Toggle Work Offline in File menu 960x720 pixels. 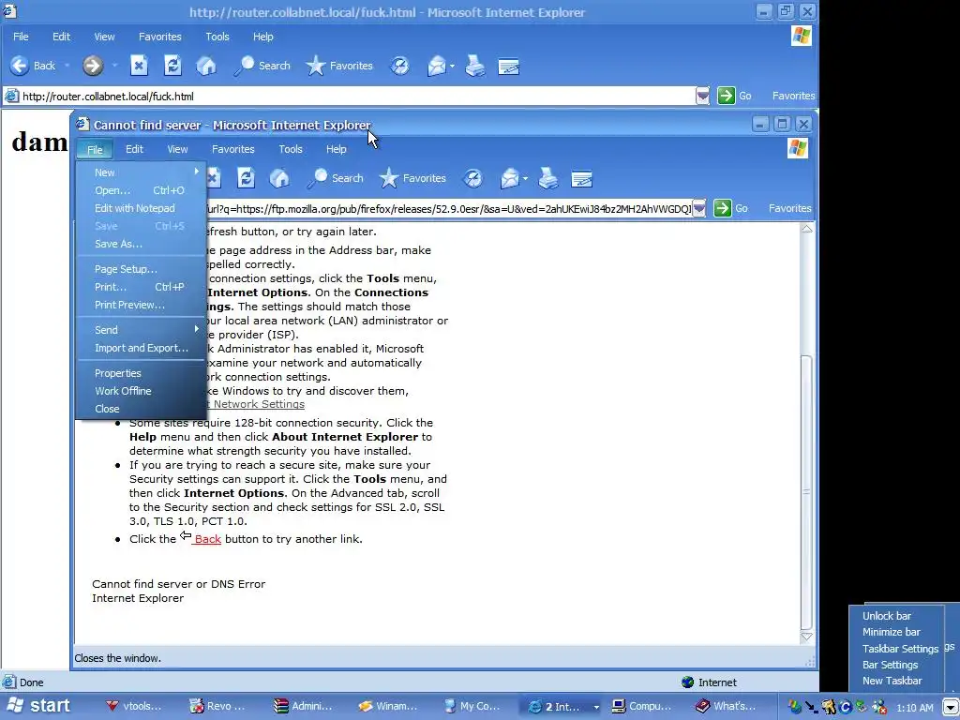click(x=141, y=391)
